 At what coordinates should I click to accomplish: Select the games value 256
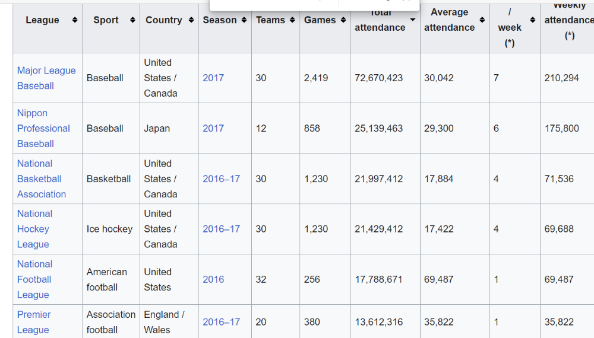[x=312, y=279]
